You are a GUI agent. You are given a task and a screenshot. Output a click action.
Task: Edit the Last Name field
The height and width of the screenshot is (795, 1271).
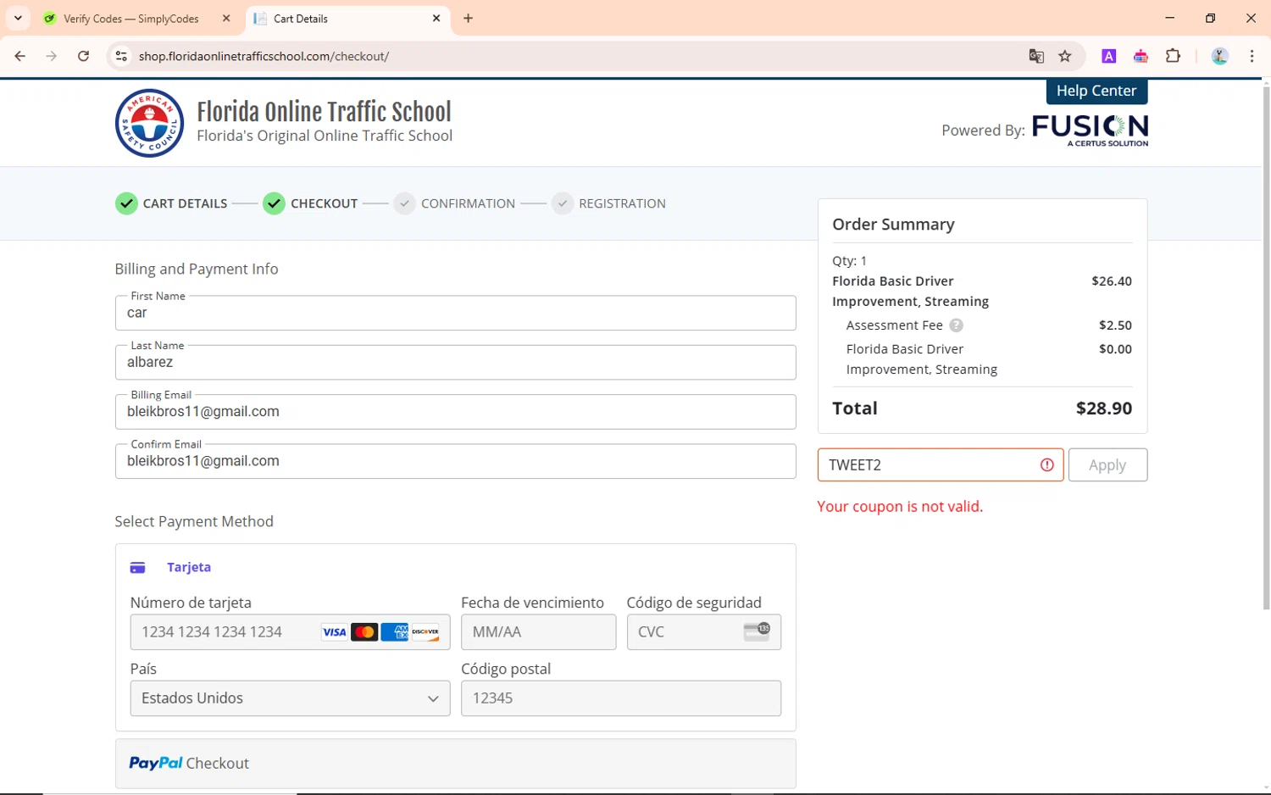coord(455,362)
